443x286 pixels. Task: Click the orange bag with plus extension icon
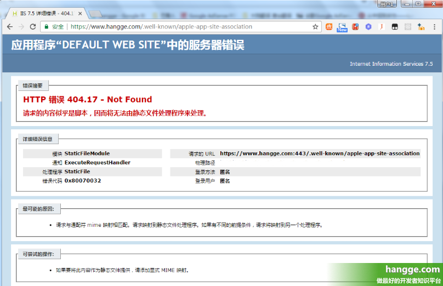[x=421, y=27]
